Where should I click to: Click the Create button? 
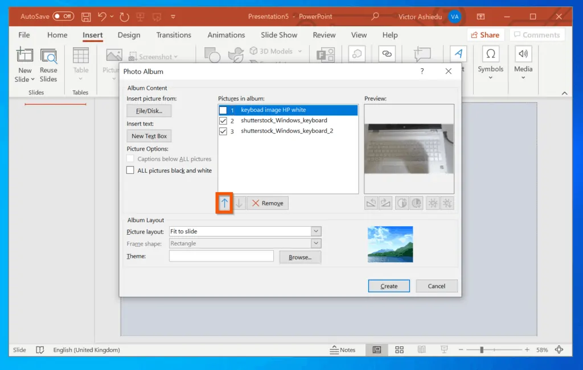tap(389, 286)
